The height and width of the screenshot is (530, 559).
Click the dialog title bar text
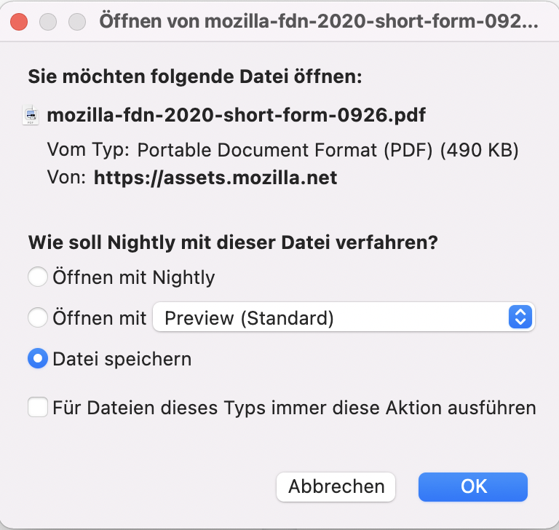[319, 21]
